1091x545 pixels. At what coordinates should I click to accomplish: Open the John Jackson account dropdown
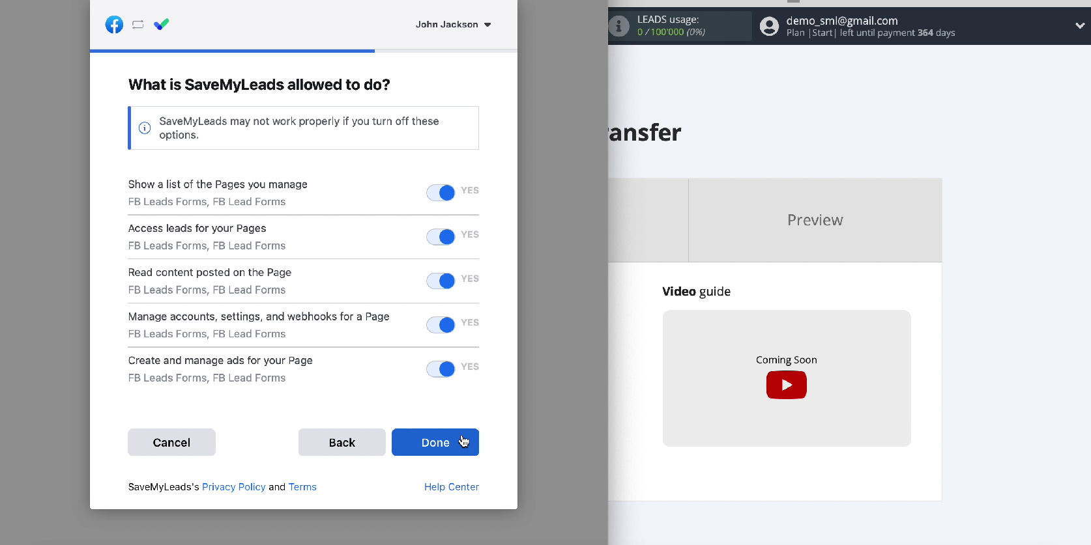click(454, 25)
